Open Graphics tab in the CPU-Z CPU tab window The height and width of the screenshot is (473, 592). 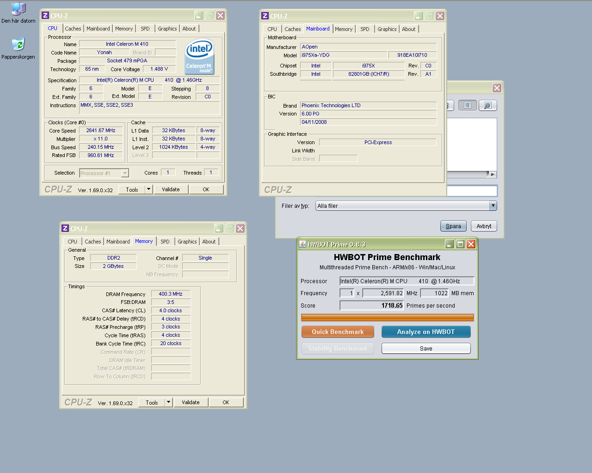[167, 29]
